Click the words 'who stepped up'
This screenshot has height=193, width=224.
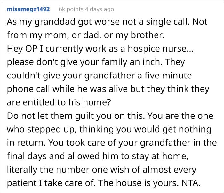pos(41,129)
